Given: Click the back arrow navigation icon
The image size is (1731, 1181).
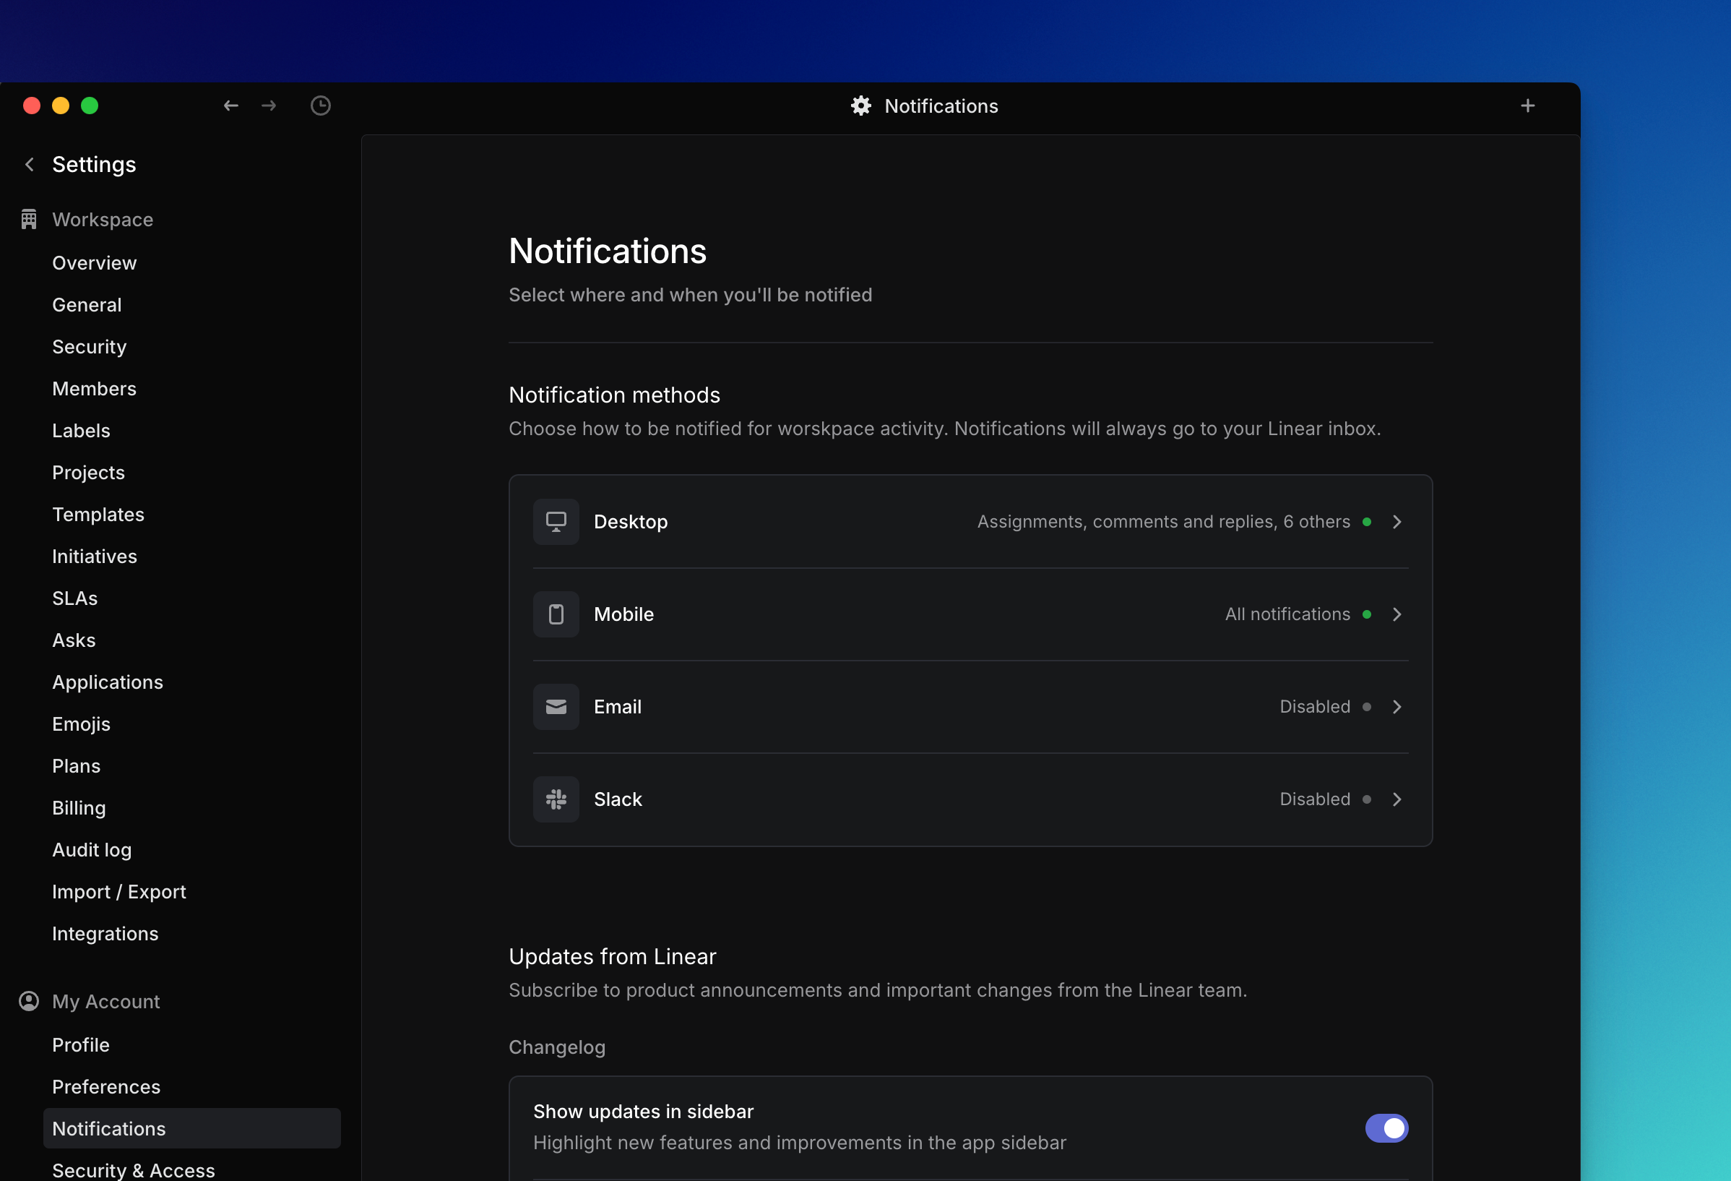Looking at the screenshot, I should [231, 106].
